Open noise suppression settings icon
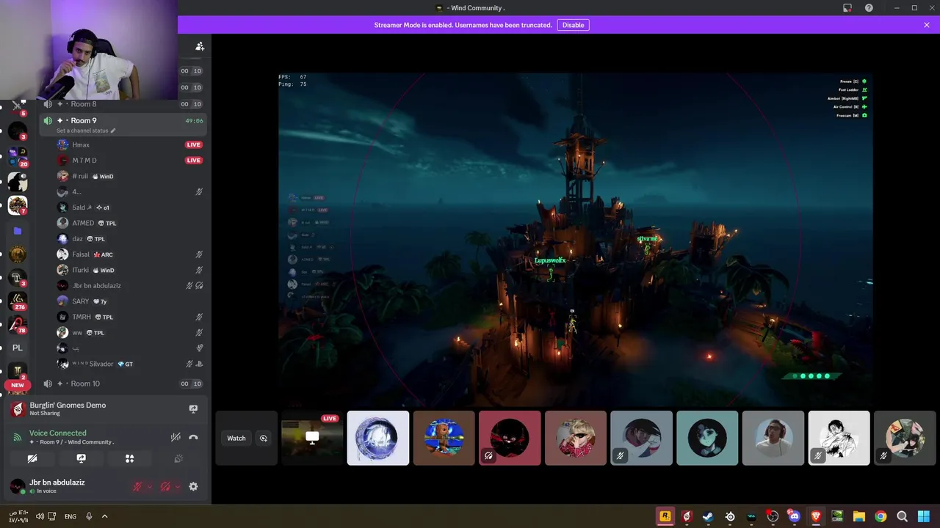The image size is (940, 528). (x=176, y=437)
